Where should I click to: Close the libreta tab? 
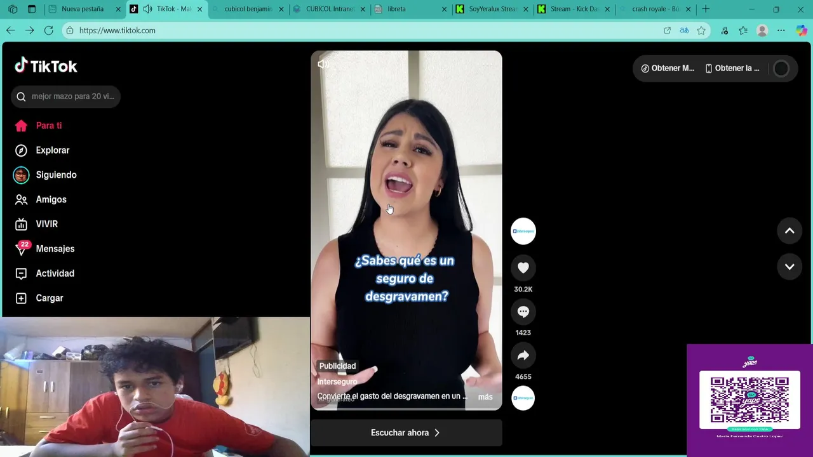(444, 9)
